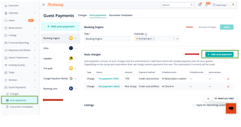Click Add auto-payment button in Auto charges
This screenshot has height=127, width=241.
tap(219, 54)
